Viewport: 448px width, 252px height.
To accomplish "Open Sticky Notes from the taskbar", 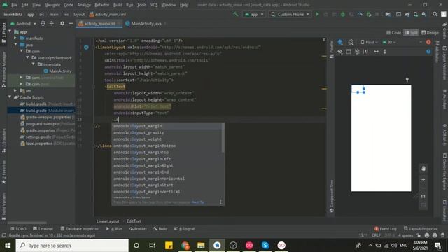I will coord(169,246).
